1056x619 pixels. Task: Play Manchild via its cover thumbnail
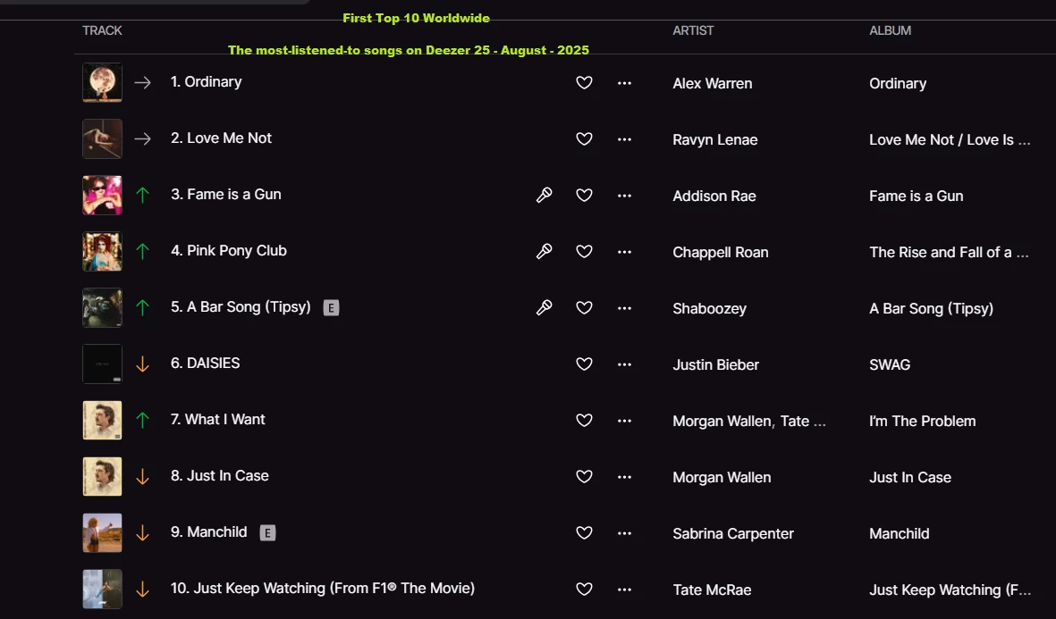click(102, 533)
